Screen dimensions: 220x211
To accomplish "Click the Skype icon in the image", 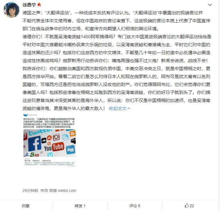I will 65,137.
